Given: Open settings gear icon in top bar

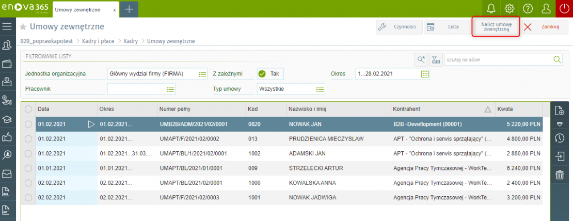Looking at the screenshot, I should (x=510, y=8).
